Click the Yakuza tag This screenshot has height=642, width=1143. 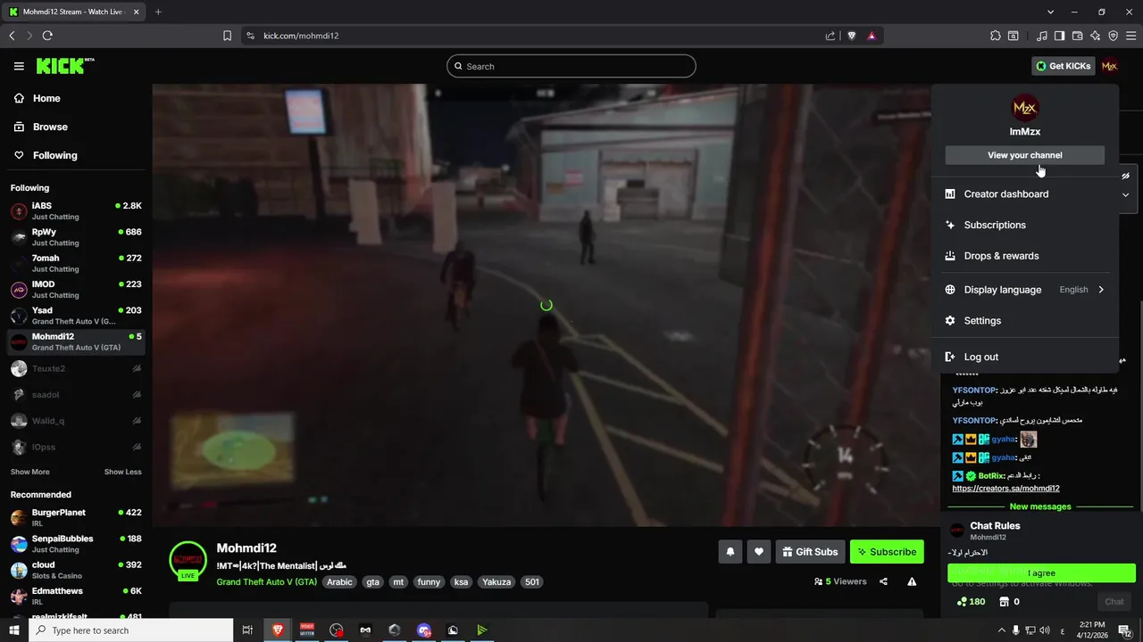pyautogui.click(x=496, y=582)
